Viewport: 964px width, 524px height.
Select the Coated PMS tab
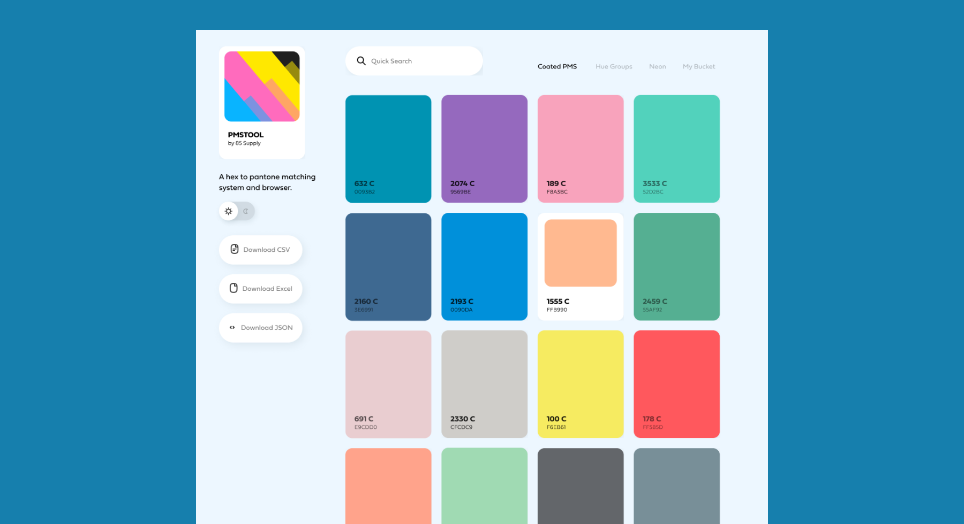(557, 67)
